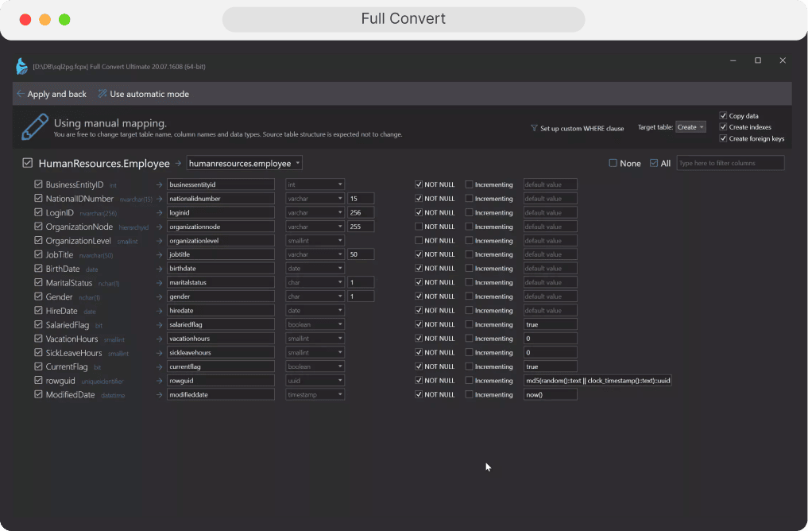Open the Target table Create dropdown

point(690,127)
